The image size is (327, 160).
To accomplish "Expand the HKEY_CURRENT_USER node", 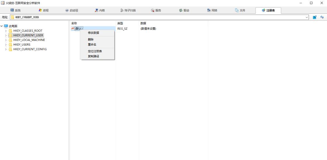I will click(x=6, y=35).
